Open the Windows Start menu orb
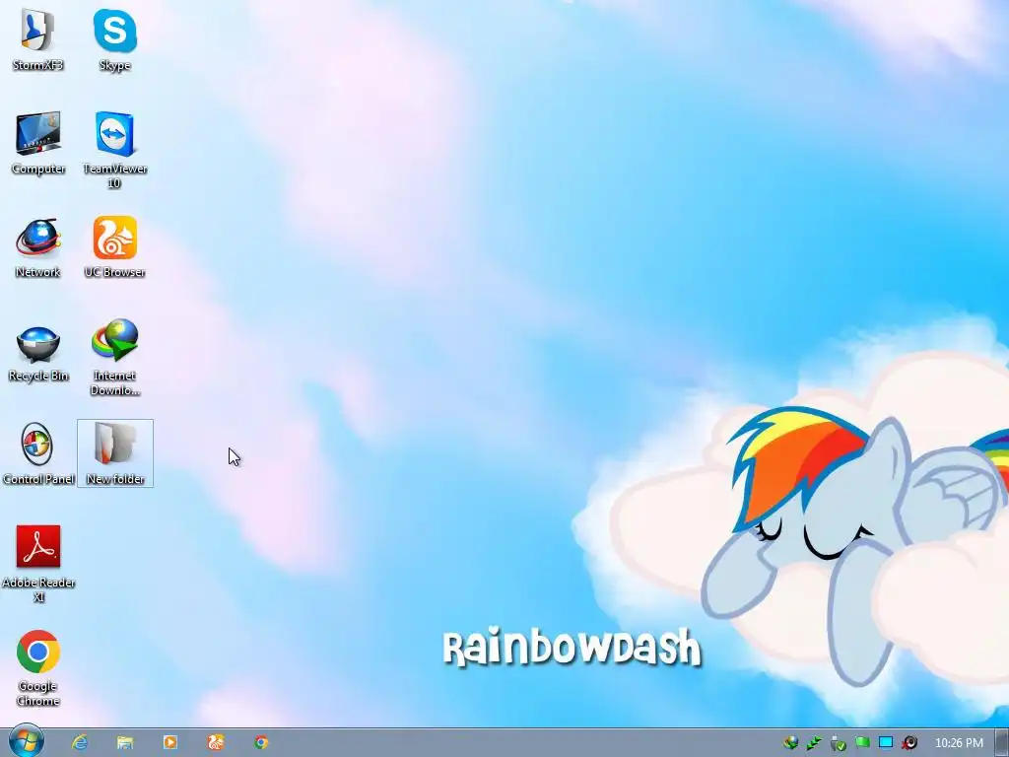The height and width of the screenshot is (757, 1009). pyautogui.click(x=27, y=741)
